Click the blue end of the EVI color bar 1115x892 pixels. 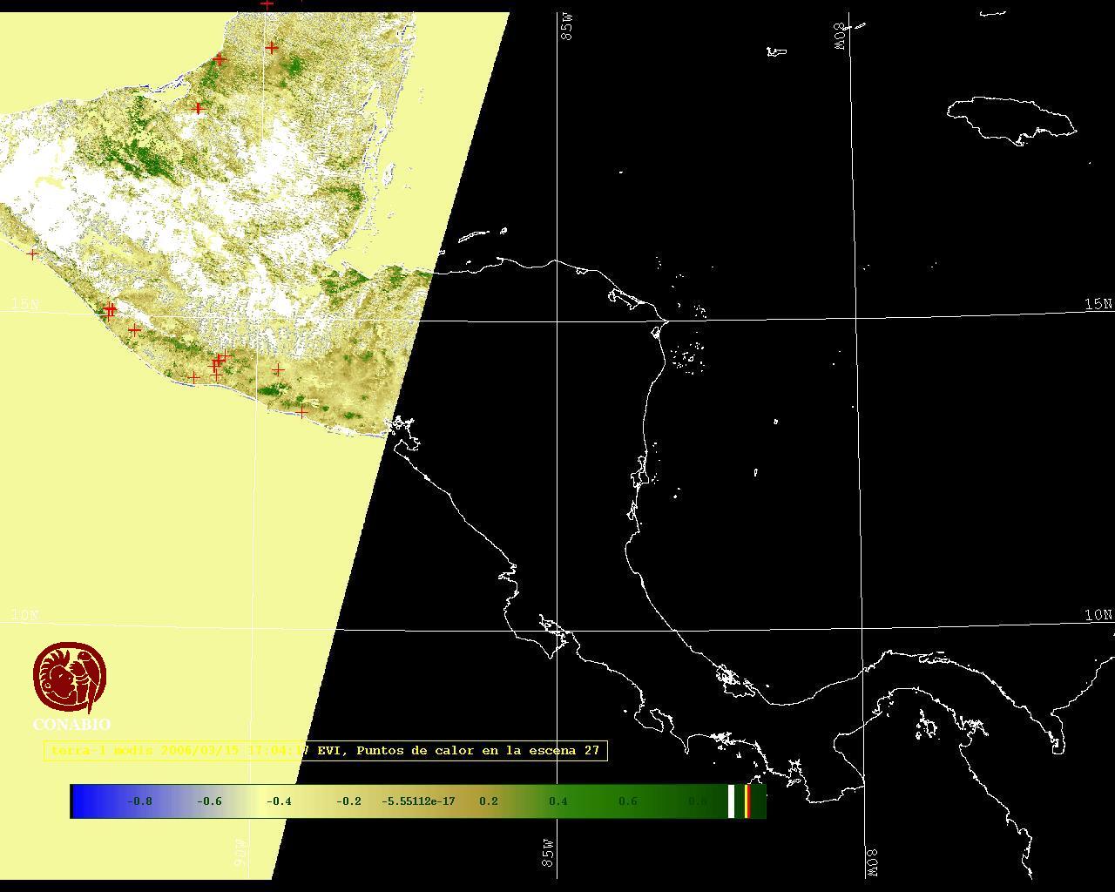point(83,801)
